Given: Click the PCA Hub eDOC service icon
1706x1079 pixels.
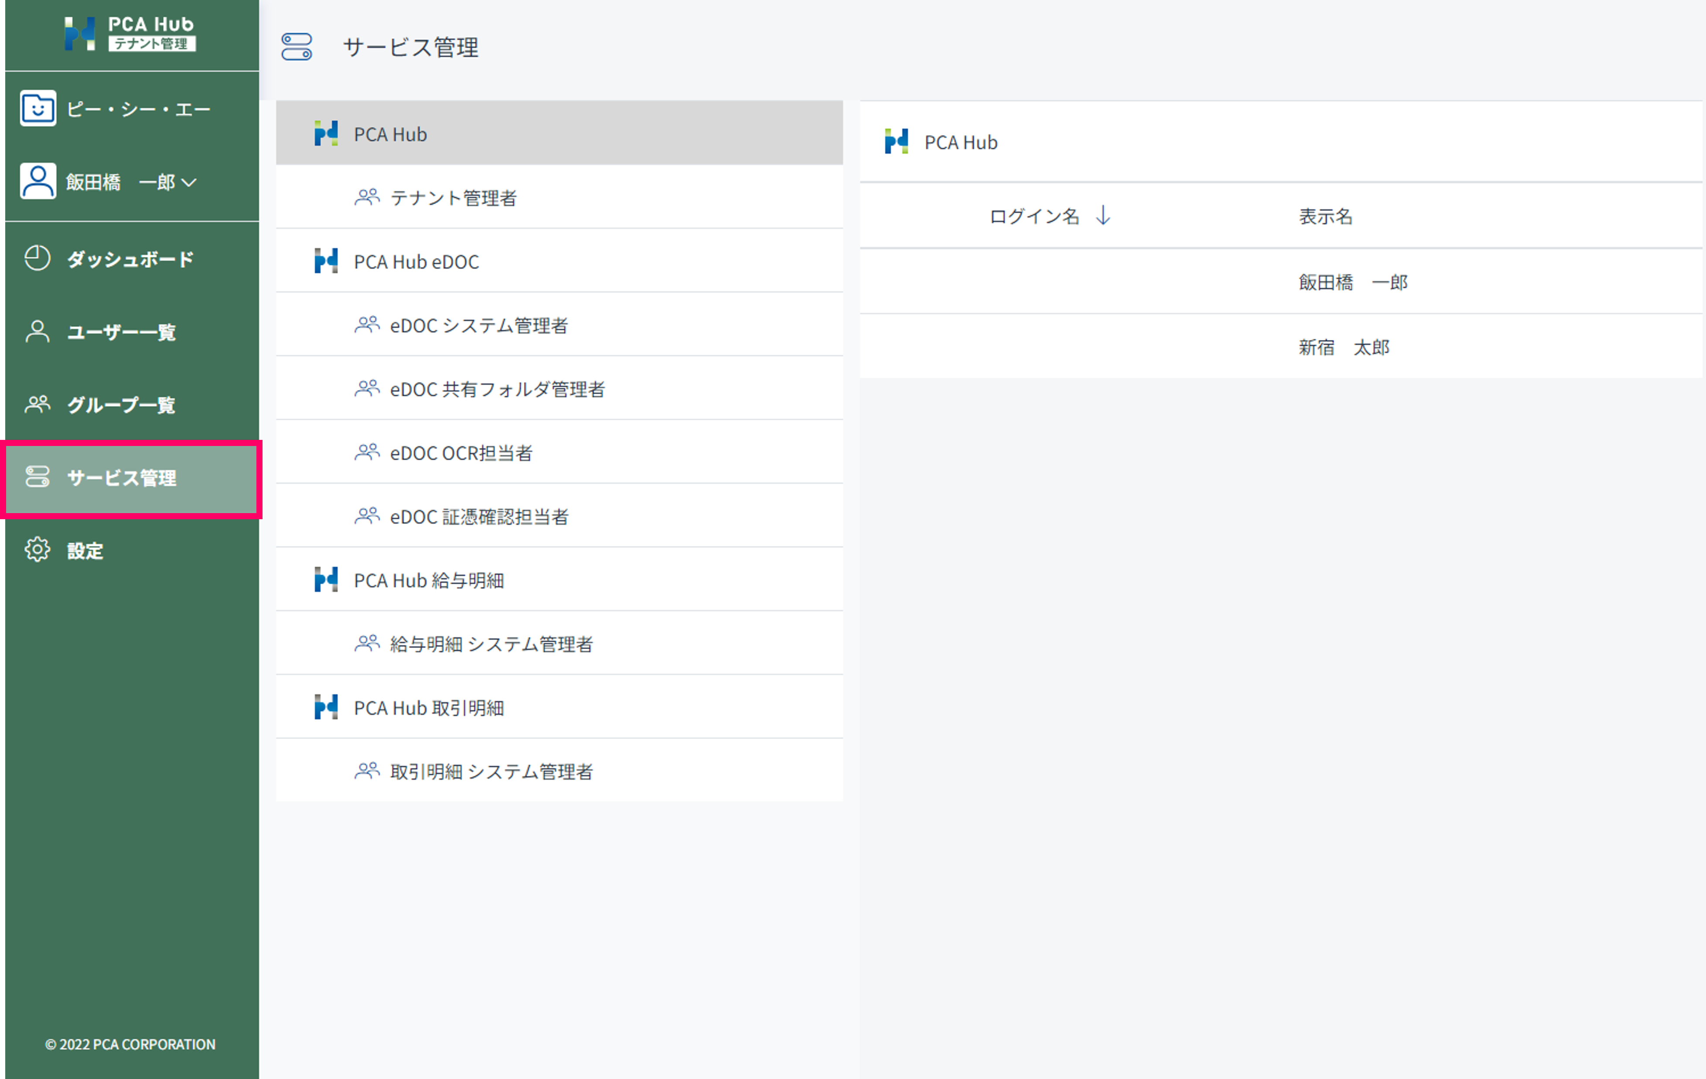Looking at the screenshot, I should pyautogui.click(x=326, y=262).
